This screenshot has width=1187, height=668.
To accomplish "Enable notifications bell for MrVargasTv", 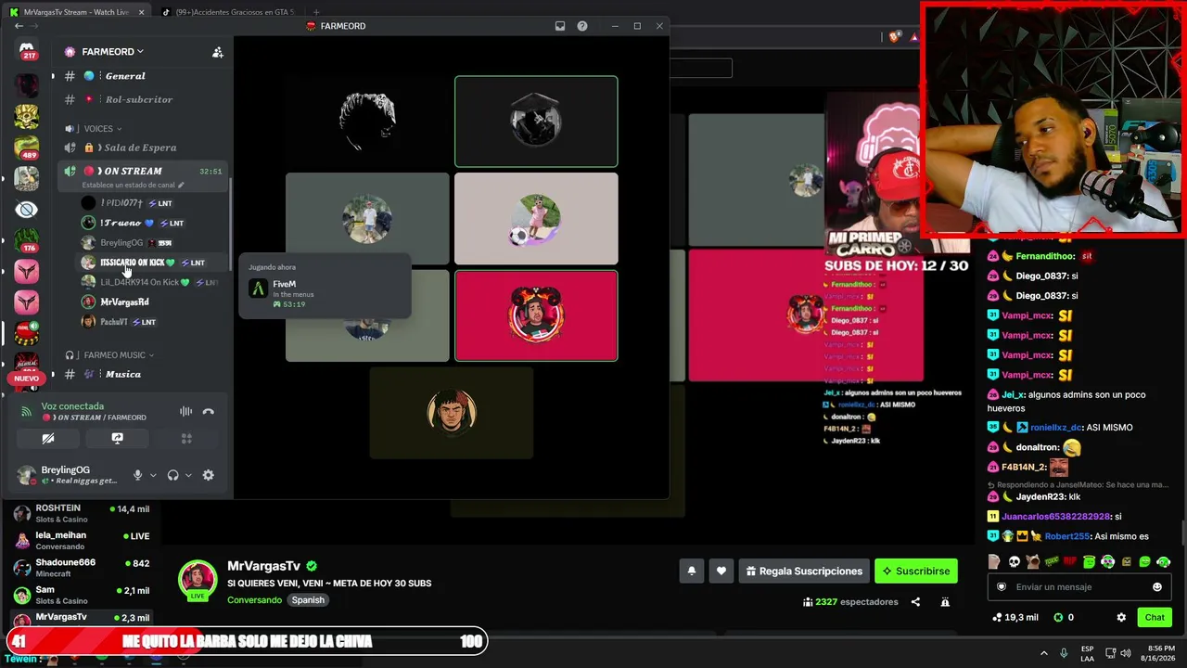I will (691, 571).
